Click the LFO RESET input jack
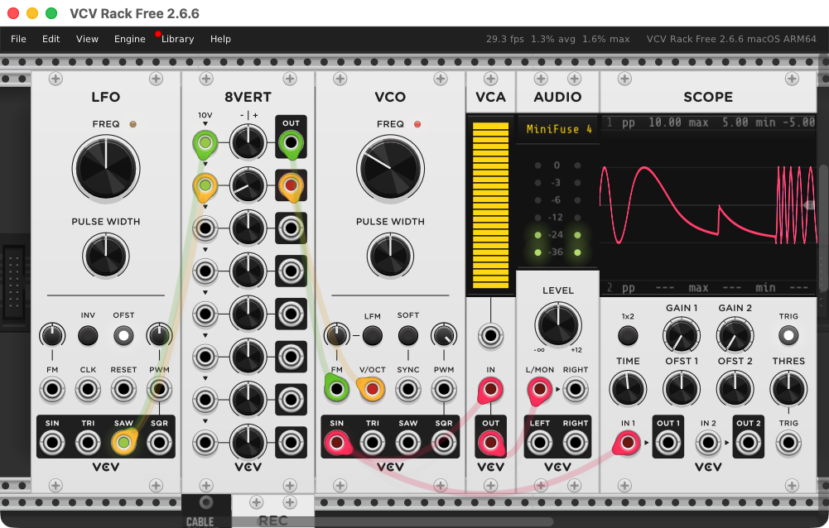This screenshot has width=829, height=528. 123,388
